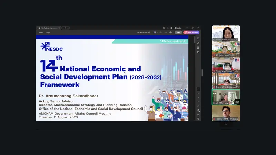Image resolution: width=276 pixels, height=155 pixels.
Task: Click 'AMCHAM Government Affairs Council Meeting' text
Action: (x=75, y=114)
